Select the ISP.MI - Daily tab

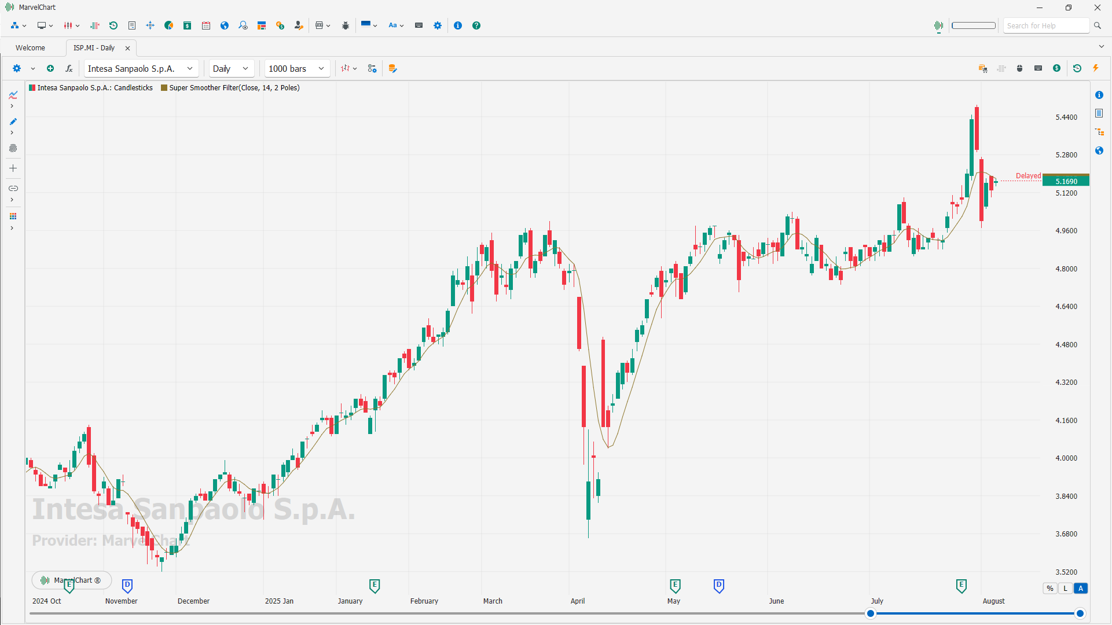94,48
